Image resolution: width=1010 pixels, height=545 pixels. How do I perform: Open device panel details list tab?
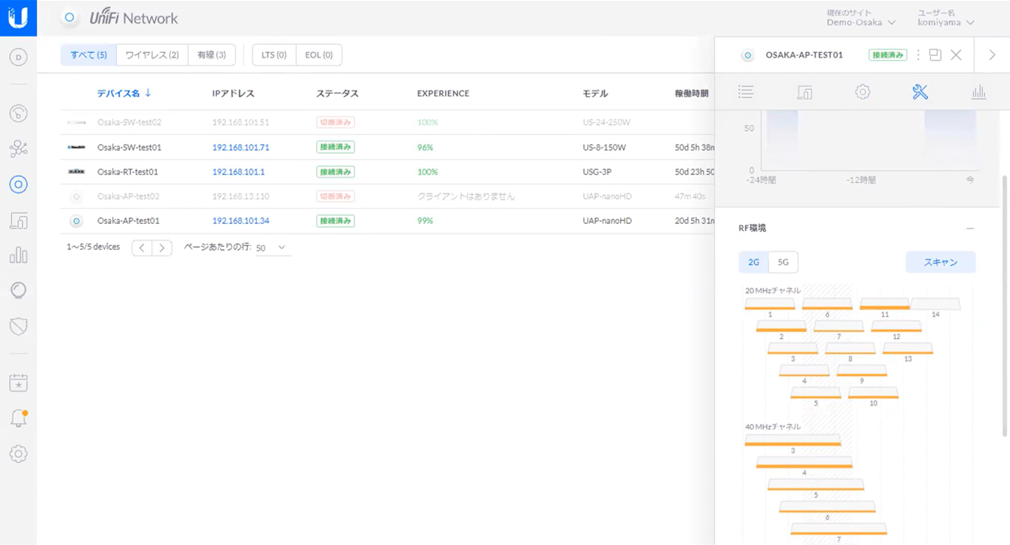coord(746,92)
